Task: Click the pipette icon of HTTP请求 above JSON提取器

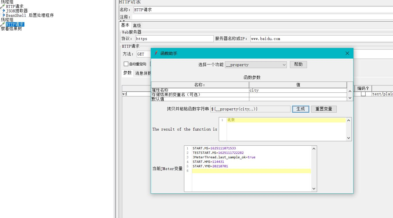Action: click(3, 6)
